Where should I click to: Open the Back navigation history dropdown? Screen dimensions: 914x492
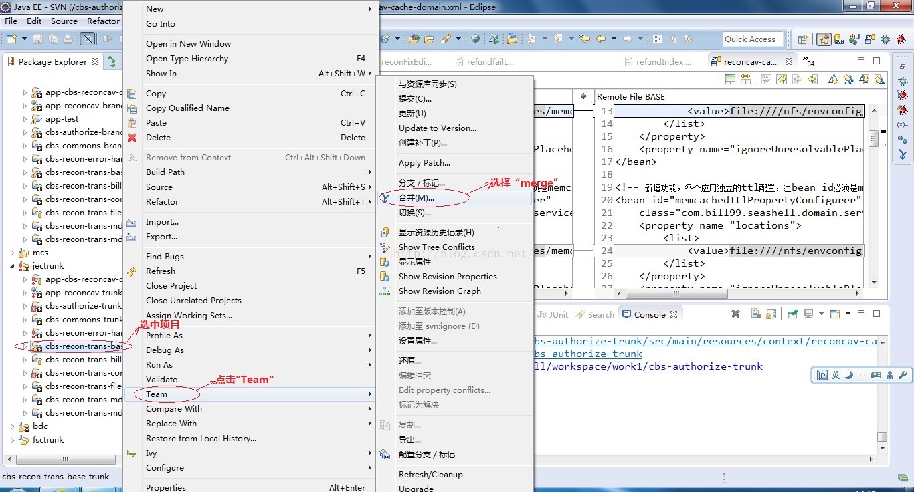(613, 39)
